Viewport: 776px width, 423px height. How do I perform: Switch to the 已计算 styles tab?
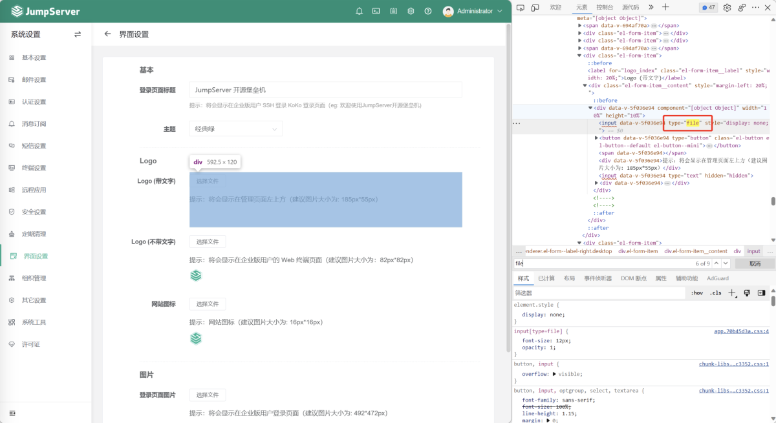[546, 278]
